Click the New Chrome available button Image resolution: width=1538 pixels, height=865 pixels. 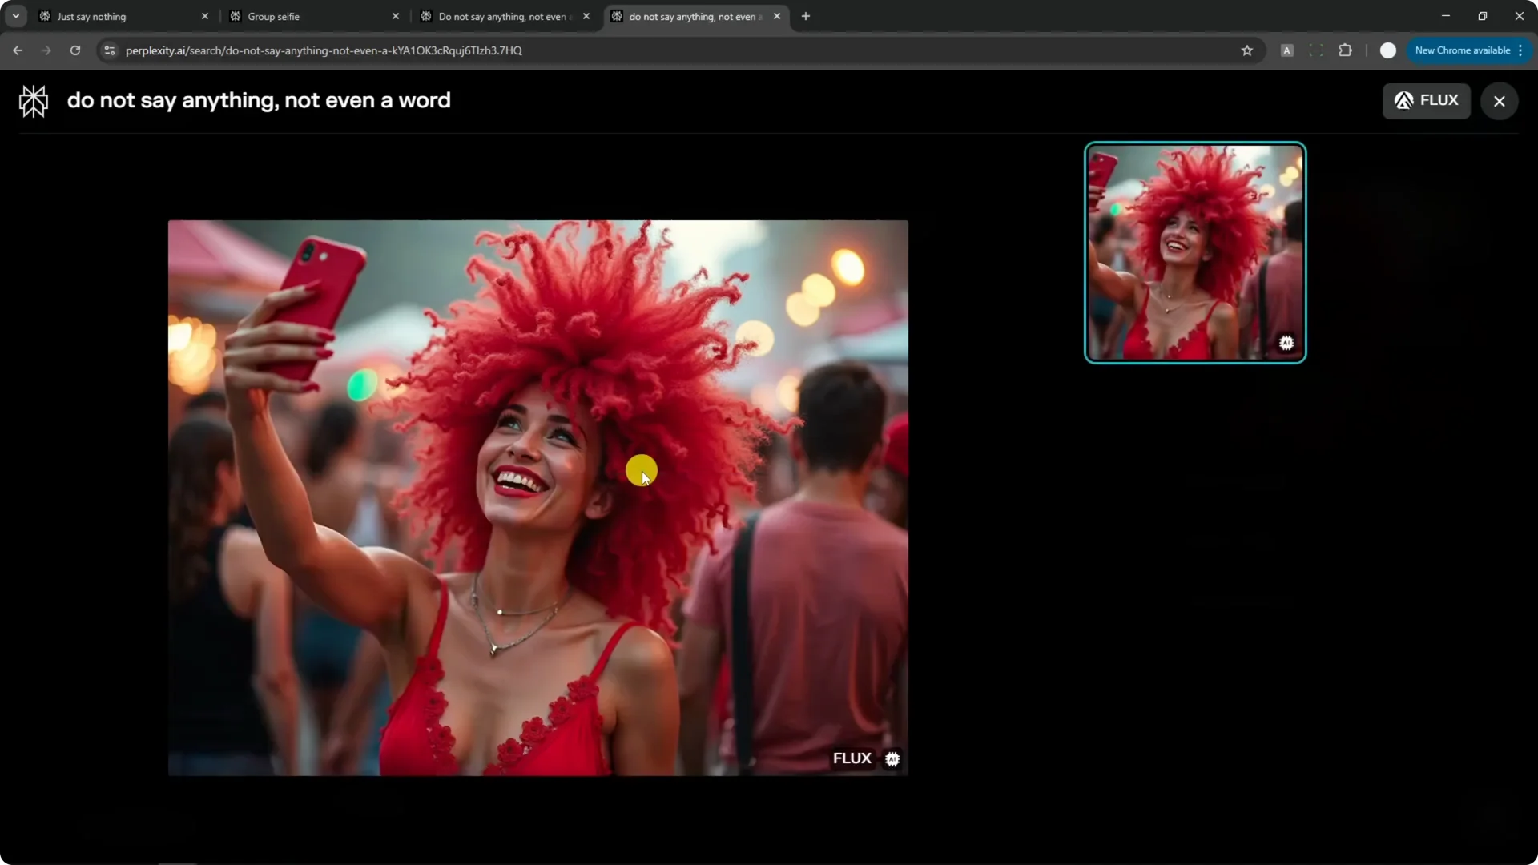(1464, 50)
